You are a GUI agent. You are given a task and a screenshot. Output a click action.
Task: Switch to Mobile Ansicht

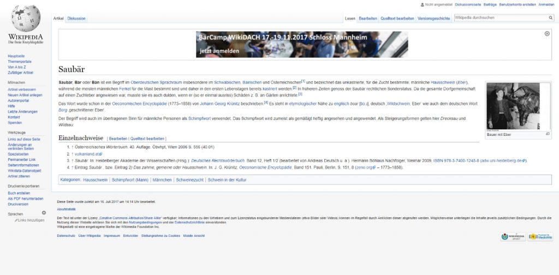(194, 236)
